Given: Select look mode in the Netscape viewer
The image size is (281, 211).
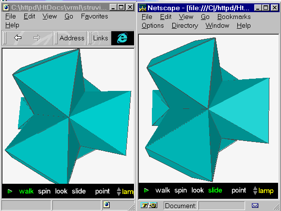Looking at the screenshot, I should pos(198,190).
